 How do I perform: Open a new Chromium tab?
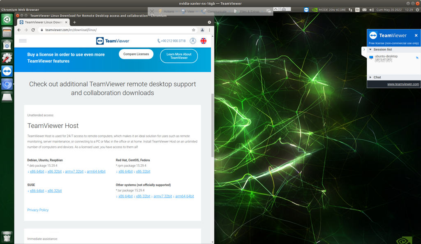click(74, 22)
